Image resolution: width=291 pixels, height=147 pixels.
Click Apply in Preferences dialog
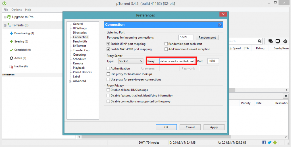(x=214, y=127)
